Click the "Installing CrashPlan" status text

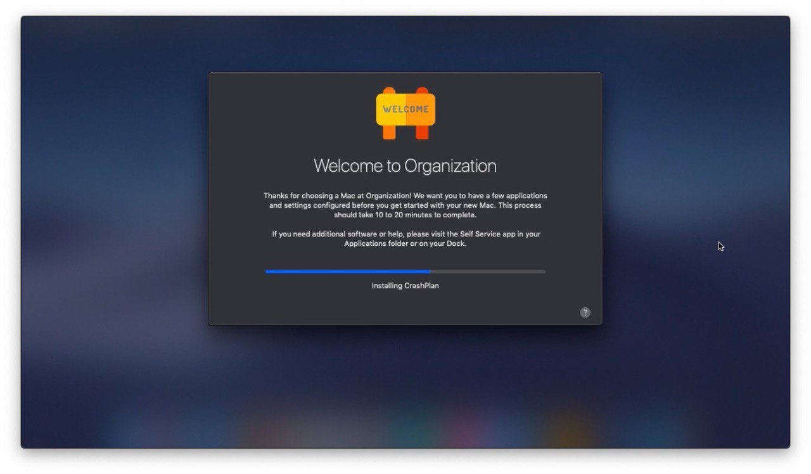(x=405, y=286)
